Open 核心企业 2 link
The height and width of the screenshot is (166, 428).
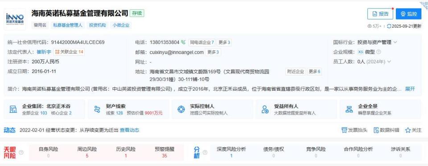coord(61,113)
